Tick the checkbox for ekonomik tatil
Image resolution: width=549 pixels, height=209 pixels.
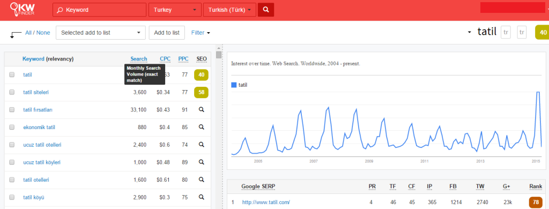pyautogui.click(x=12, y=127)
